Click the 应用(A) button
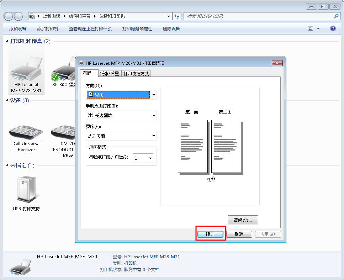344x280 pixels. pos(268,234)
